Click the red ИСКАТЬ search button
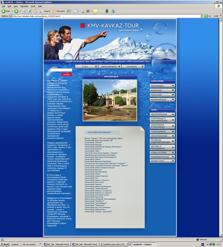 (x=67, y=74)
